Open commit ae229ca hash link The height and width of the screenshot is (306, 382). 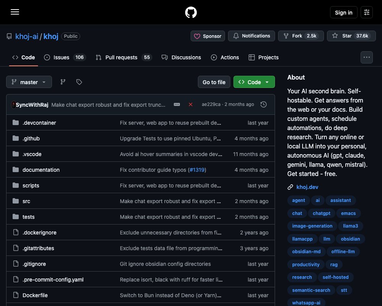point(211,104)
